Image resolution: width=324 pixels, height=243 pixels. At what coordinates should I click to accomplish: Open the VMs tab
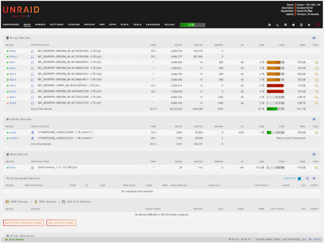[x=102, y=25]
